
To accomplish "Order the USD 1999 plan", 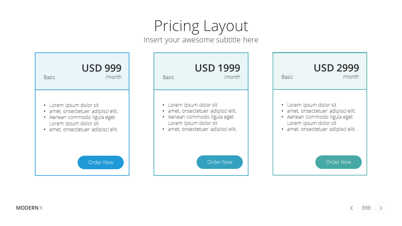I will 220,162.
